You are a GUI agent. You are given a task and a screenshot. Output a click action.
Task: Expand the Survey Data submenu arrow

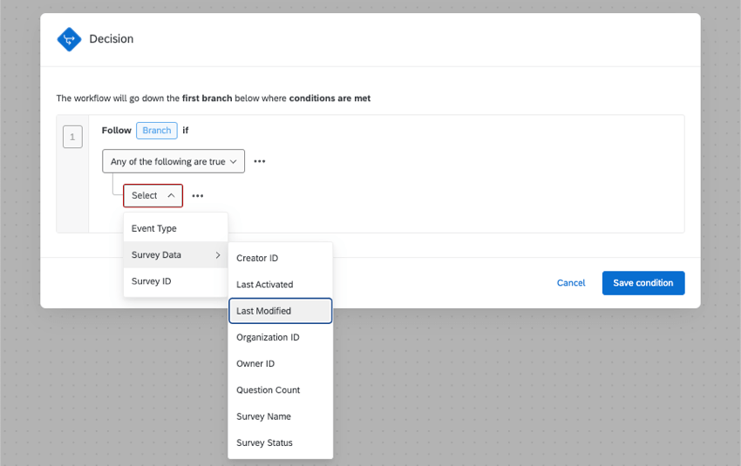pos(217,255)
